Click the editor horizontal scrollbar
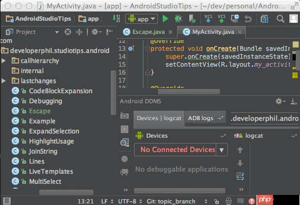Image resolution: width=300 pixels, height=205 pixels. coord(189,92)
